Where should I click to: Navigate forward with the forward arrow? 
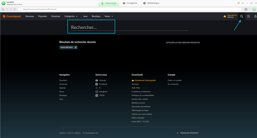tap(11, 9)
